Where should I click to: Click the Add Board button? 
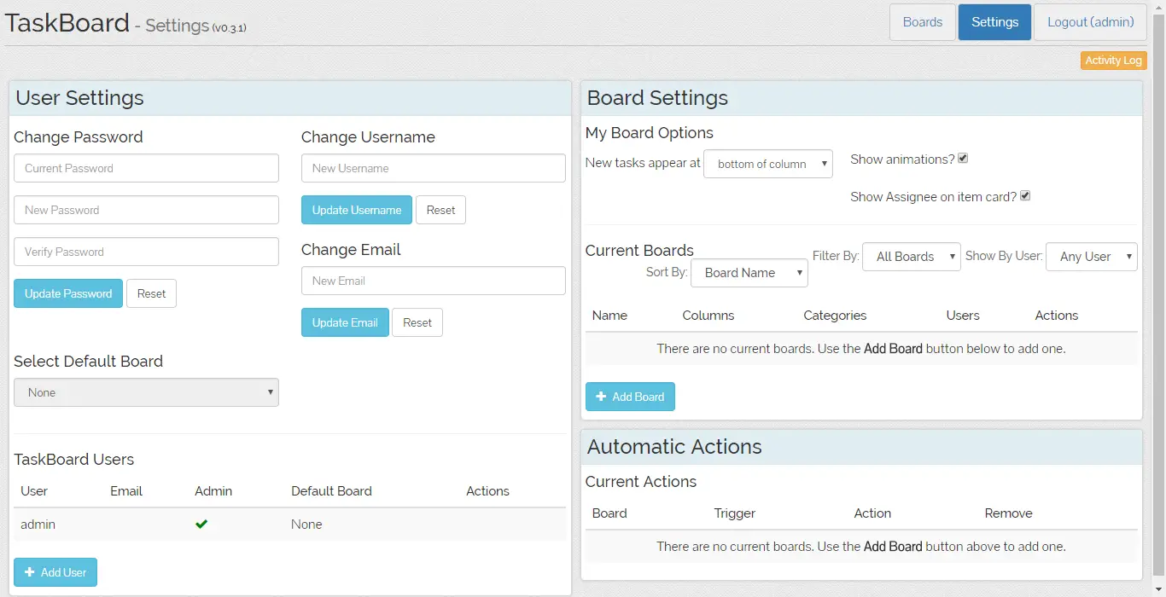click(x=630, y=397)
